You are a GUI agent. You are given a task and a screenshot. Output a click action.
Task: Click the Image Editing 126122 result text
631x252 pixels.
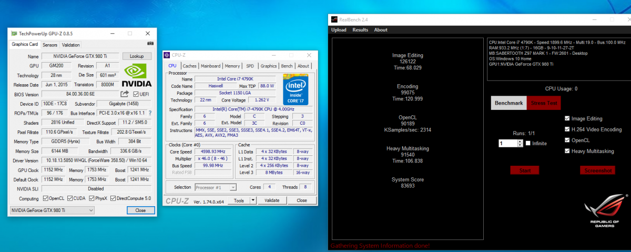click(407, 58)
